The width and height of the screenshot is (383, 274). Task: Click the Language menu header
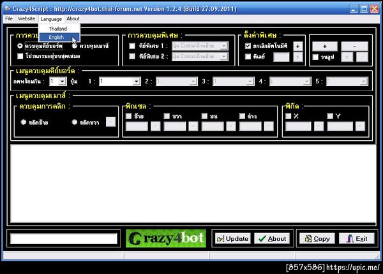(x=51, y=18)
